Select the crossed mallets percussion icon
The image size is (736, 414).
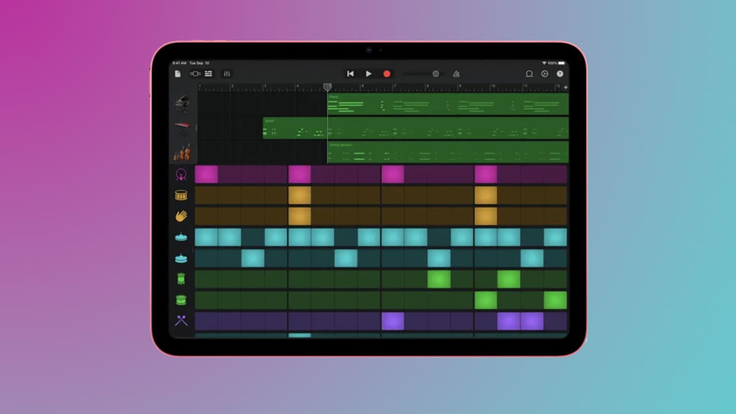pyautogui.click(x=181, y=321)
